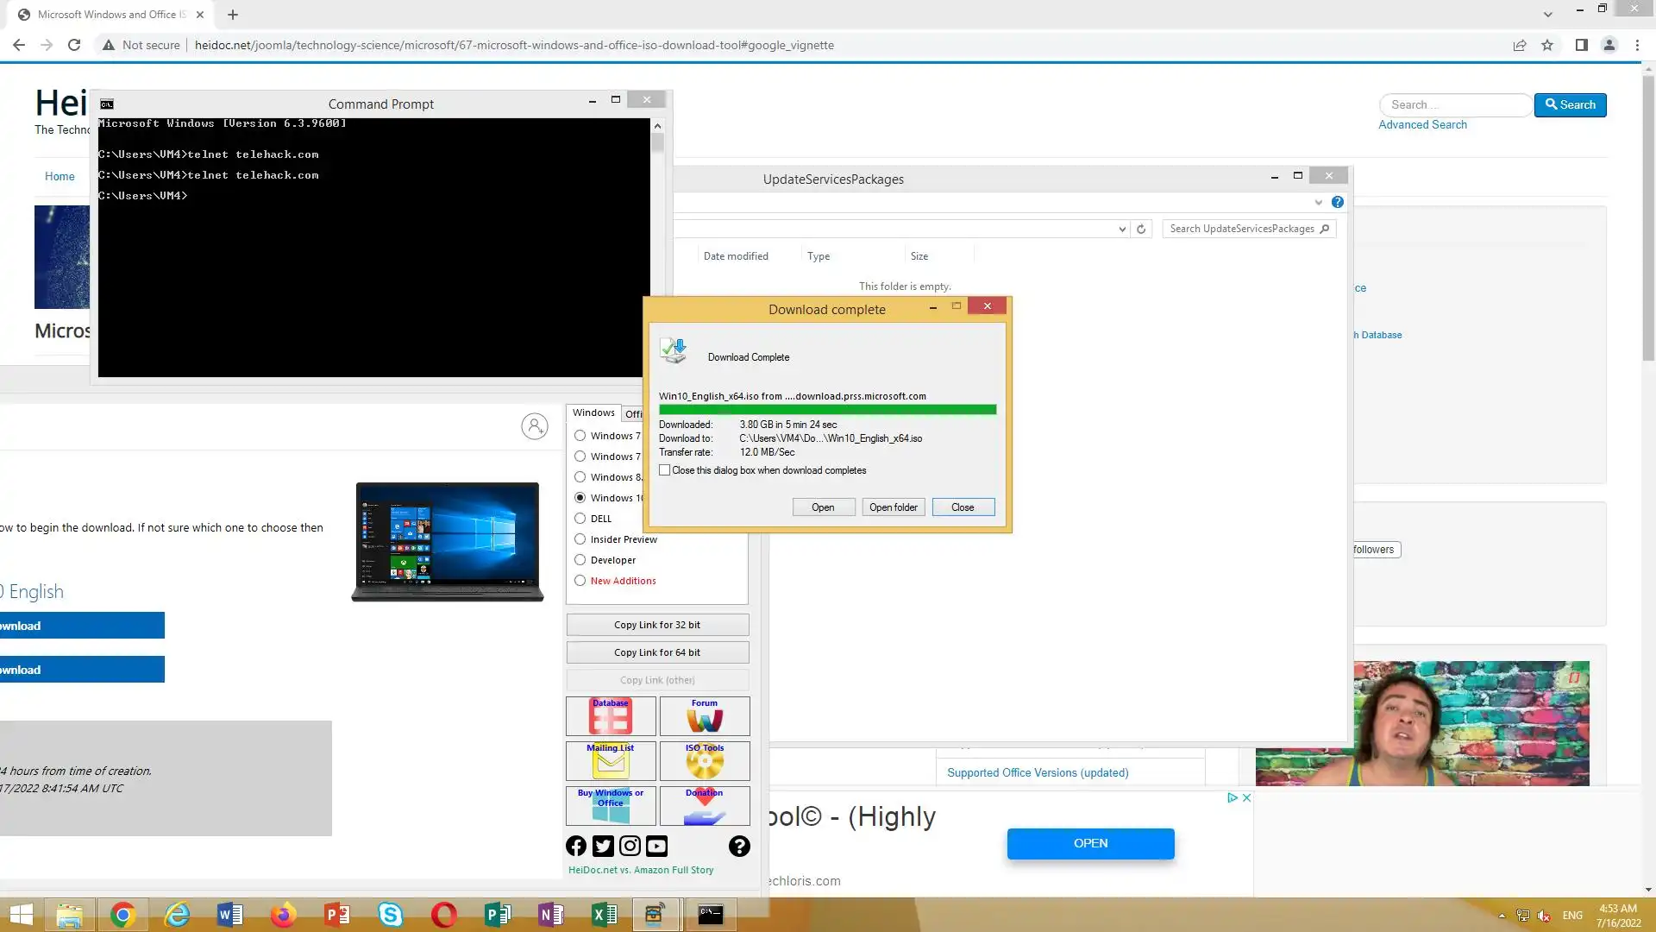Select the DELL radio button
The height and width of the screenshot is (932, 1656).
pyautogui.click(x=580, y=519)
